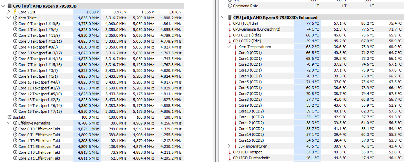Collapse the Kern-Temperaturen group
This screenshot has width=407, height=162.
click(x=229, y=47)
